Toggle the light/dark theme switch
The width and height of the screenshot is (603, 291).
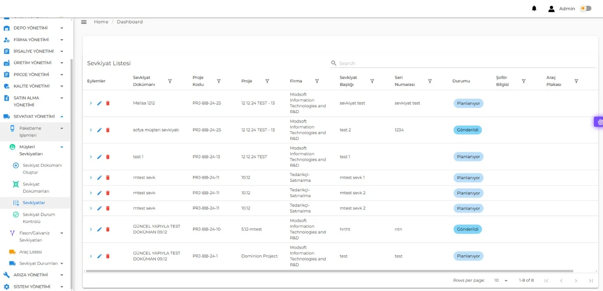pyautogui.click(x=586, y=8)
